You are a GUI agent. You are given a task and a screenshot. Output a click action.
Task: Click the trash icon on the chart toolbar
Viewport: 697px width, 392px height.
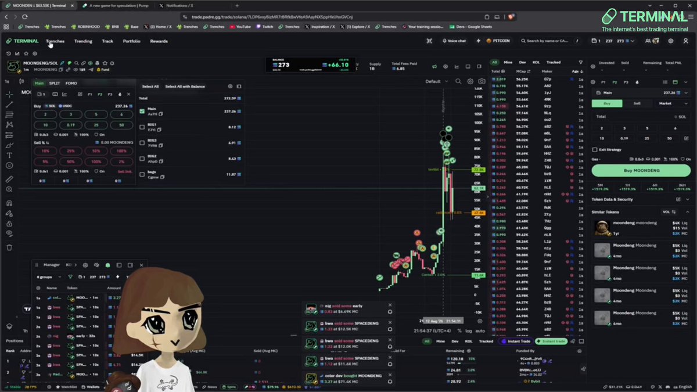(9, 247)
